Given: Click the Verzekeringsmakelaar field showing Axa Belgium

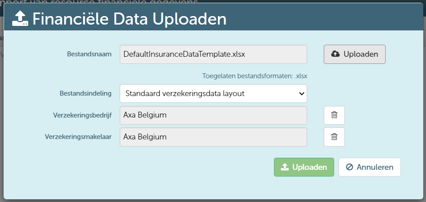Looking at the screenshot, I should click(213, 137).
